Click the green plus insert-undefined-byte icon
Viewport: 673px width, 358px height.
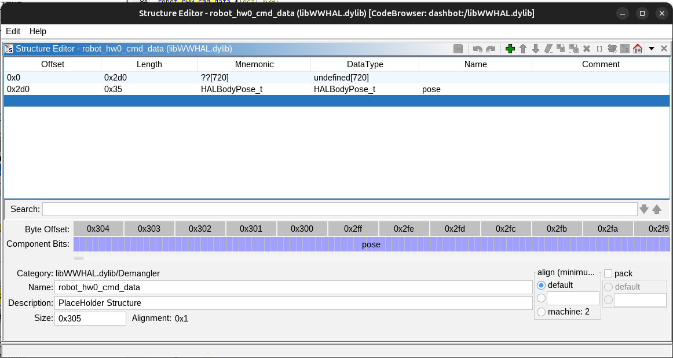point(510,49)
